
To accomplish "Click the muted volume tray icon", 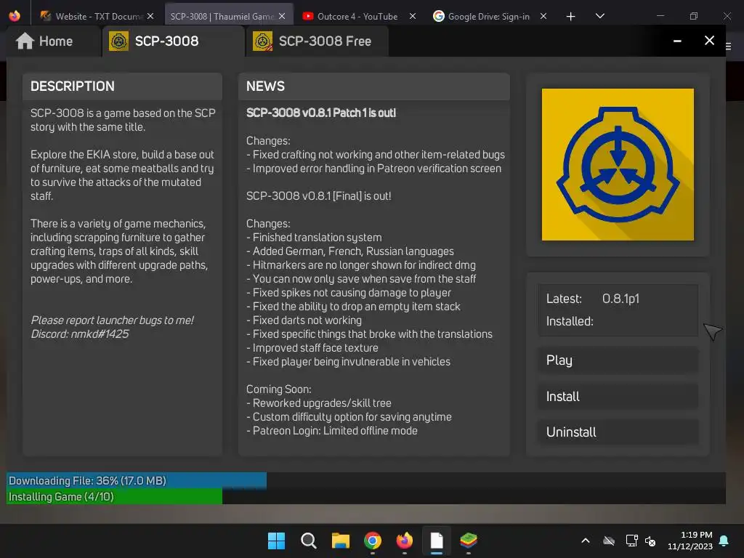I will click(650, 541).
